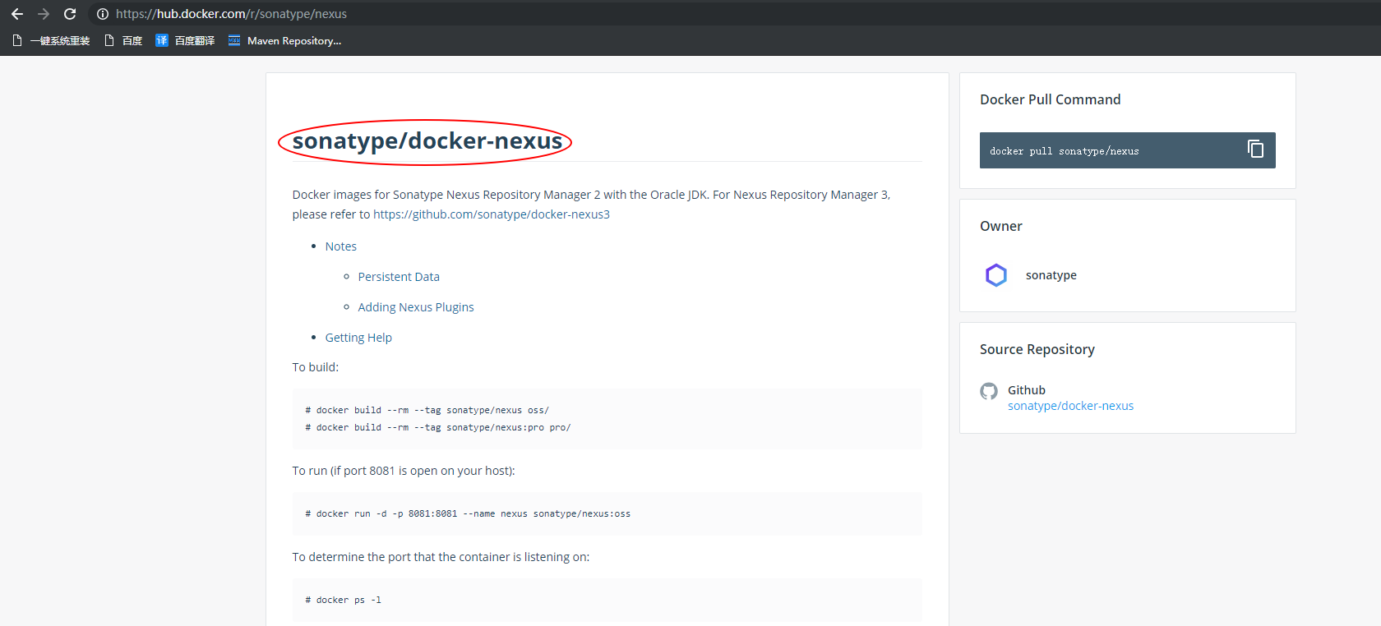Viewport: 1381px width, 626px height.
Task: Go back with the browser back arrow
Action: (x=17, y=14)
